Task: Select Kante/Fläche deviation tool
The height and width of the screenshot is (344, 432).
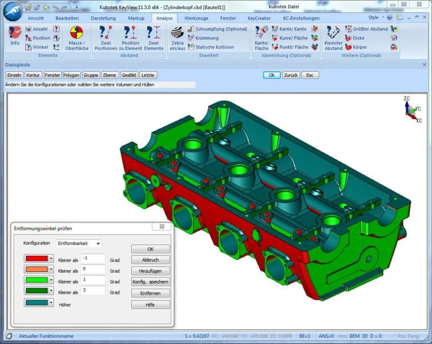Action: (x=262, y=38)
